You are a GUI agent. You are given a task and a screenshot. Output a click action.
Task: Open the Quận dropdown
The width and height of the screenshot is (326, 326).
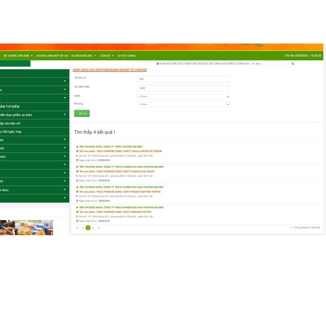183,97
